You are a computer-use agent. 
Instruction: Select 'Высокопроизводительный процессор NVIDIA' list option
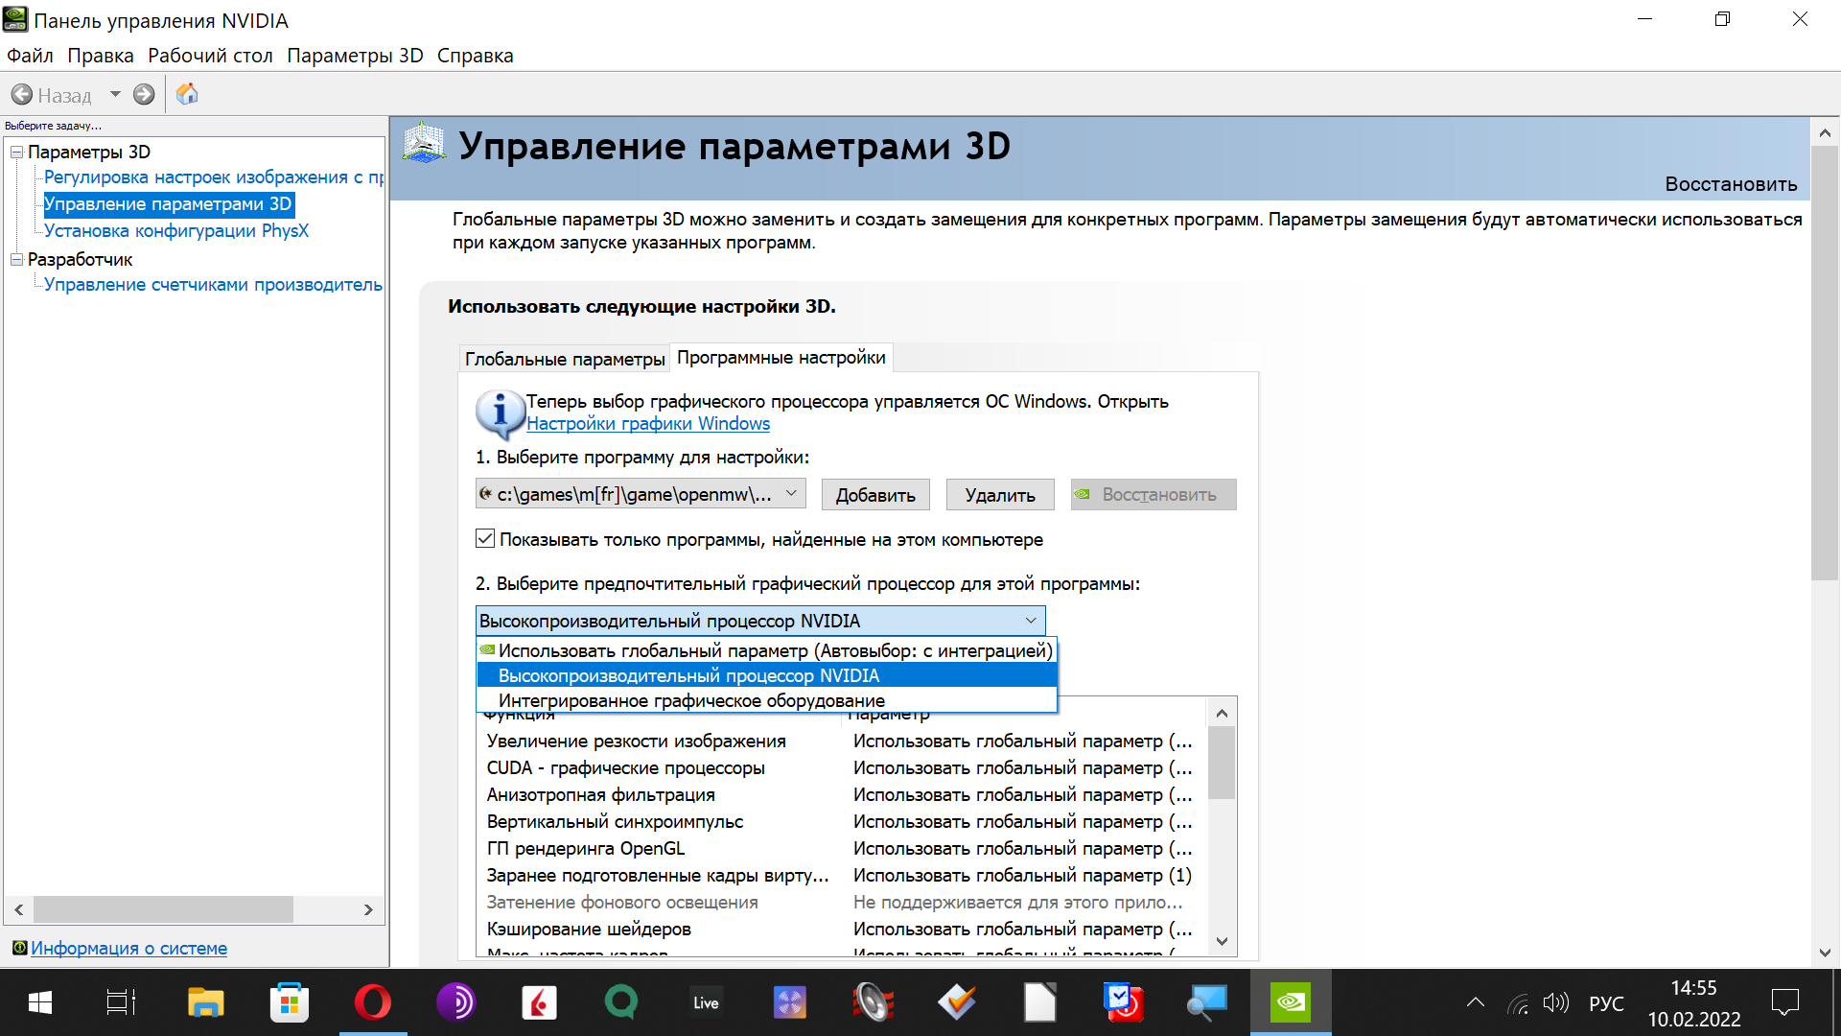(x=767, y=675)
